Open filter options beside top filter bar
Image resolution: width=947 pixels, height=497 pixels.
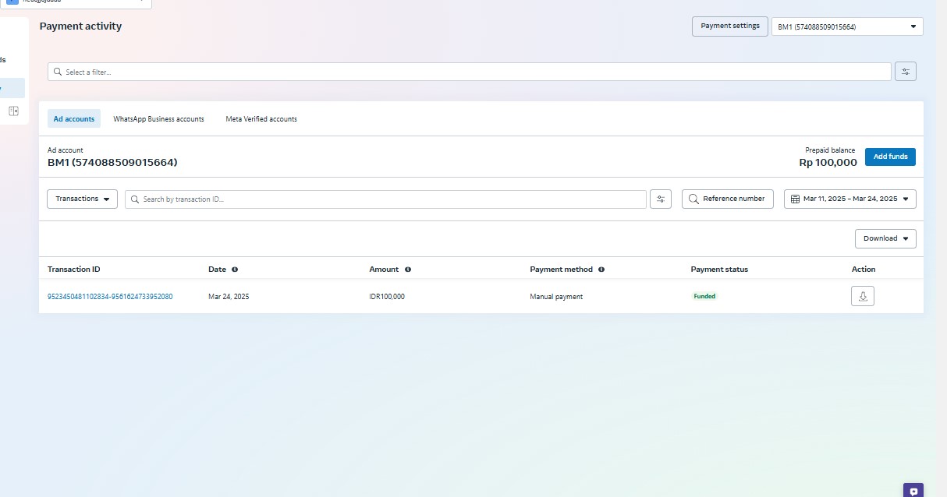(905, 72)
